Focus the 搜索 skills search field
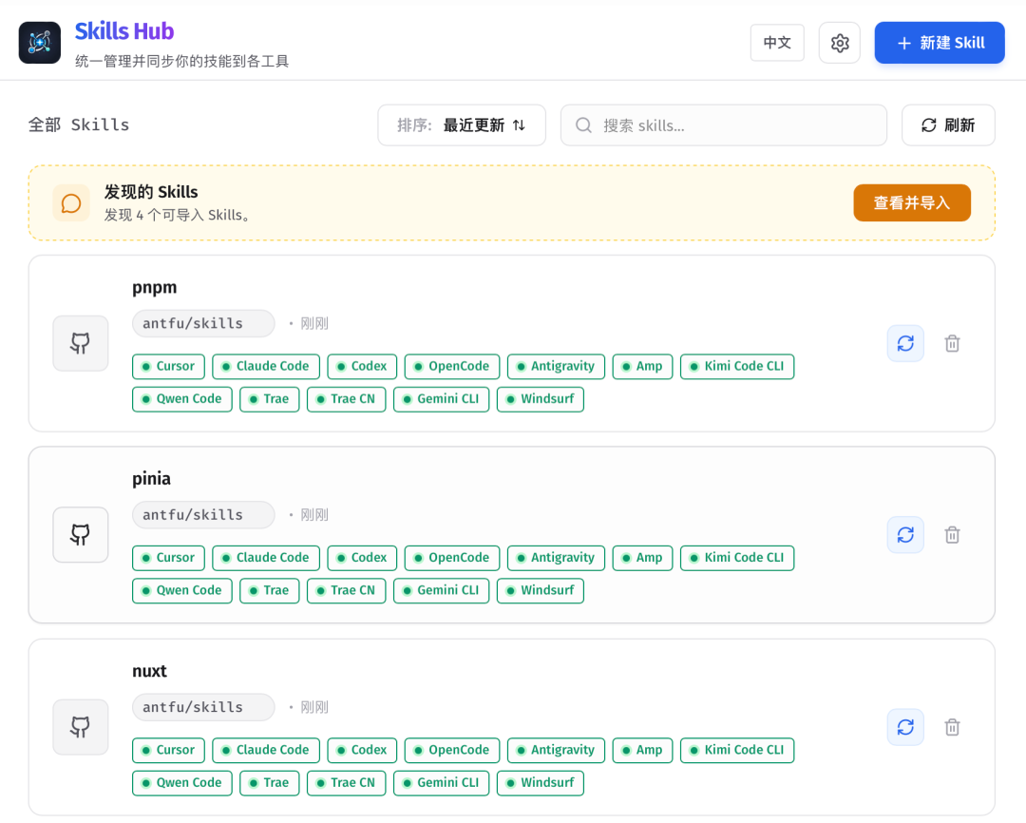The height and width of the screenshot is (823, 1026). [724, 125]
